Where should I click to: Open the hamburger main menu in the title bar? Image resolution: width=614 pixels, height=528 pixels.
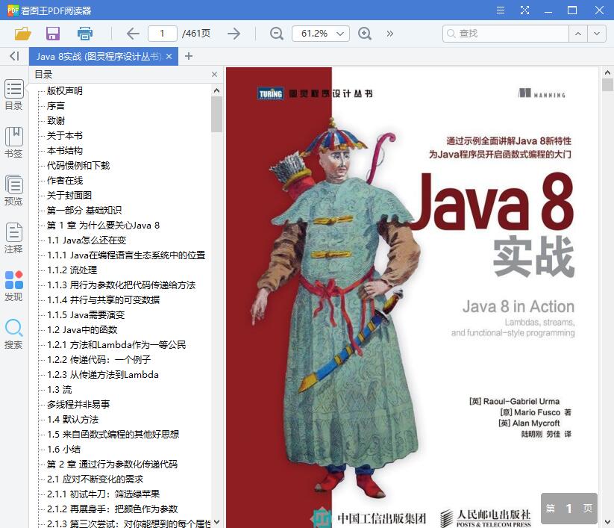click(501, 10)
